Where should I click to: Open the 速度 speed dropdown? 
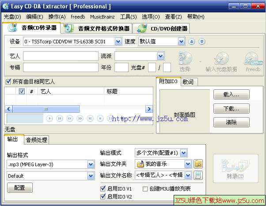pos(181,42)
